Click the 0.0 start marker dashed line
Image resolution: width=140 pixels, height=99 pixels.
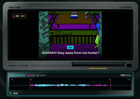tap(30, 85)
